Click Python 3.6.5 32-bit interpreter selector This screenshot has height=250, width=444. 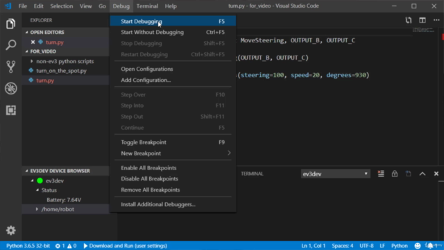28,246
